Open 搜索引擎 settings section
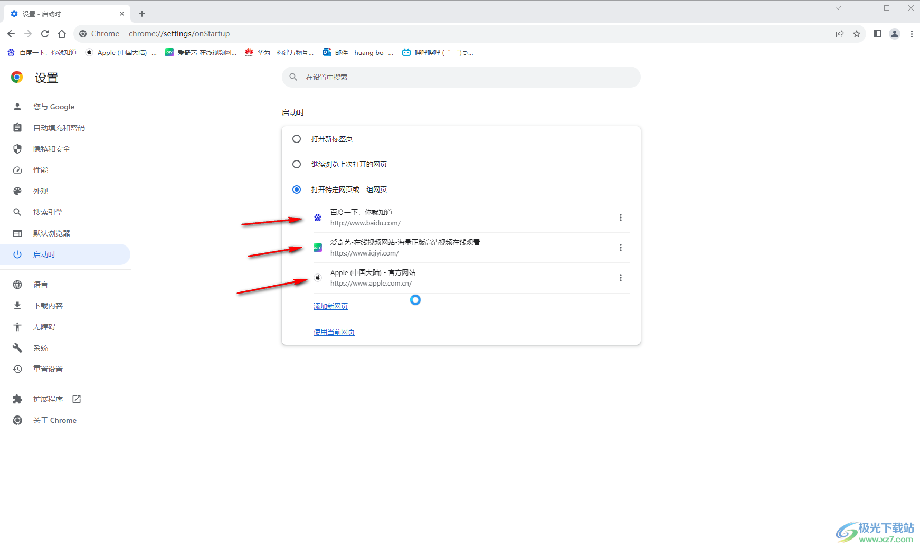The height and width of the screenshot is (548, 920). (48, 212)
